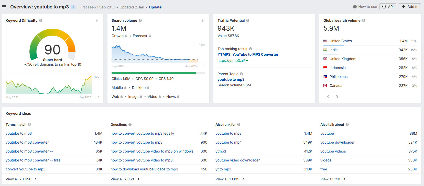The image size is (424, 186).
Task: Open the hamburger menu icon
Action: coord(4,7)
